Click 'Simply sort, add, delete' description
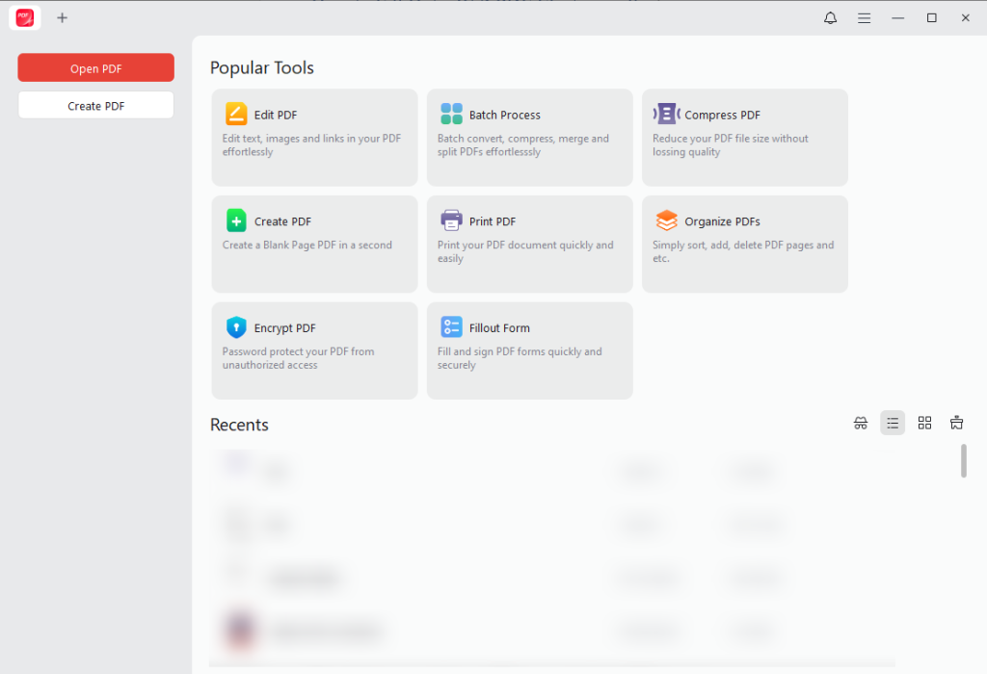The image size is (987, 674). point(743,251)
